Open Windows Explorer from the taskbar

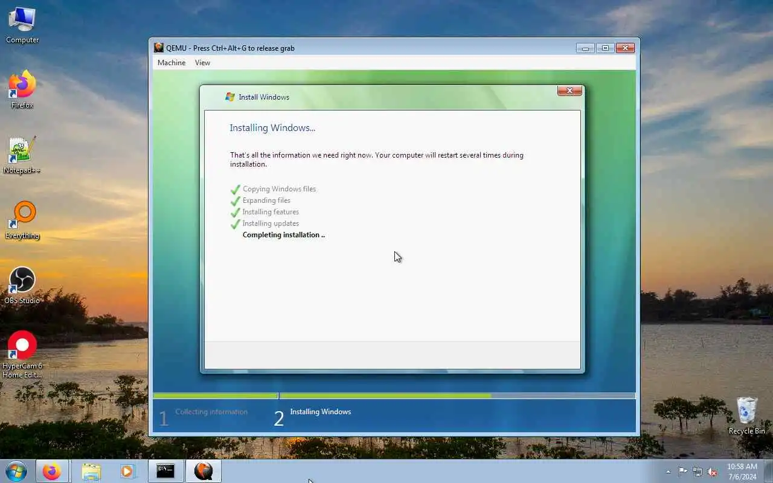91,471
